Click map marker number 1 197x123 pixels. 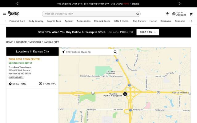pyautogui.click(x=125, y=94)
